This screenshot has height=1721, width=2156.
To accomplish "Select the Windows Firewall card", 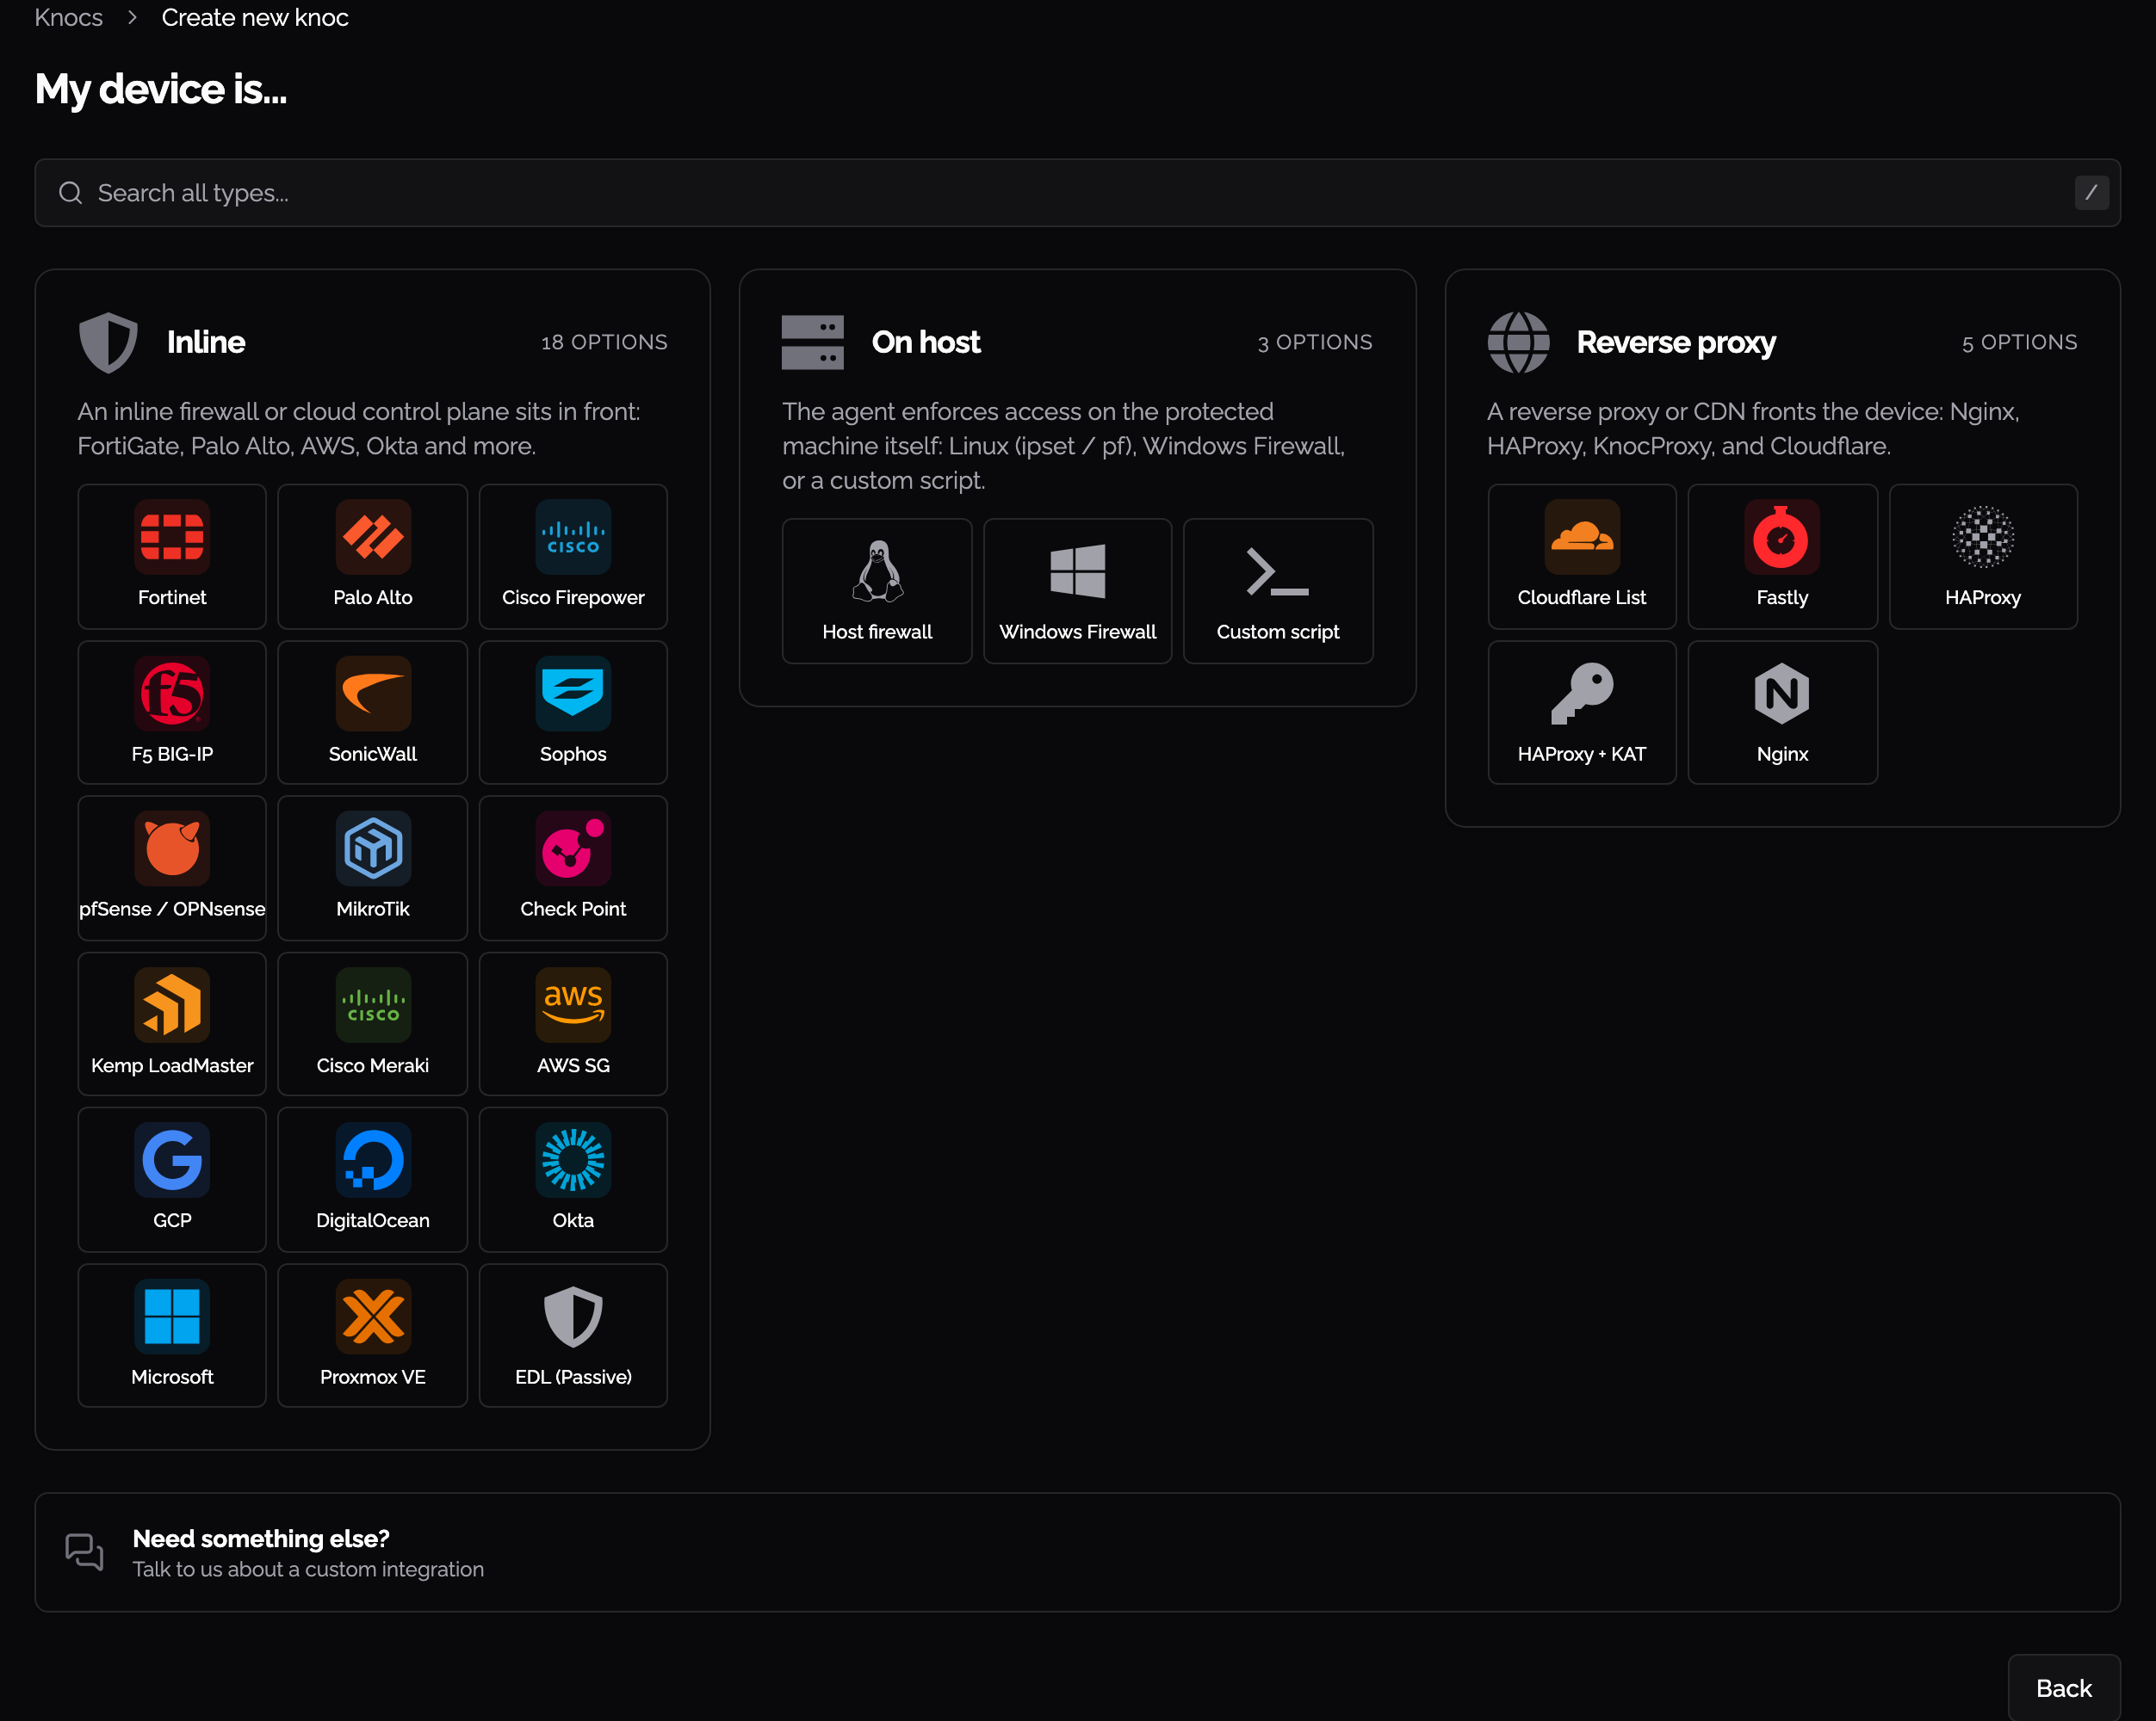I will [1077, 590].
